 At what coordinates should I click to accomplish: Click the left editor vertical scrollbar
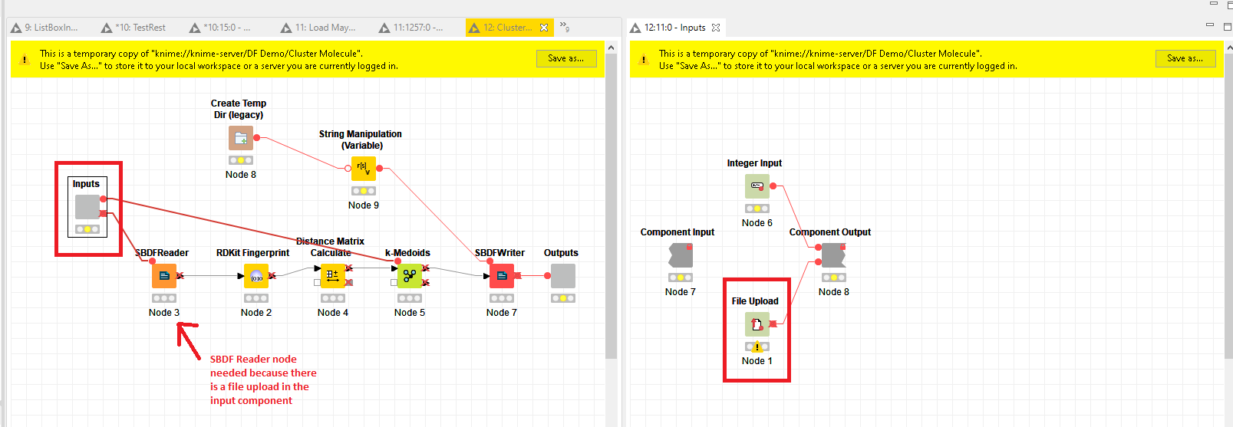(612, 207)
